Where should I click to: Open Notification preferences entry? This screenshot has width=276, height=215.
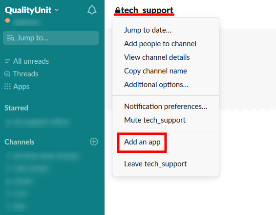pos(166,107)
